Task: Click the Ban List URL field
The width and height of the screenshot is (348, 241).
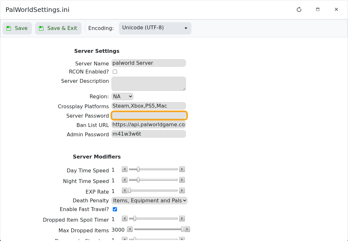Action: click(149, 125)
